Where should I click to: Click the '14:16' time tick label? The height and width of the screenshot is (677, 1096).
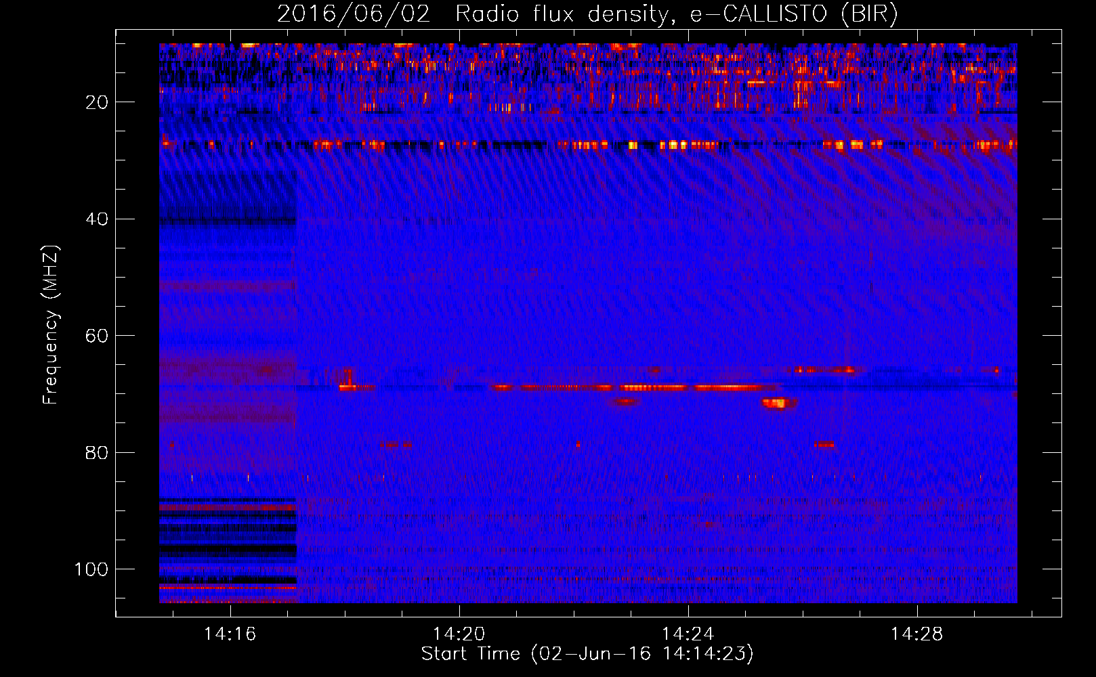point(230,634)
